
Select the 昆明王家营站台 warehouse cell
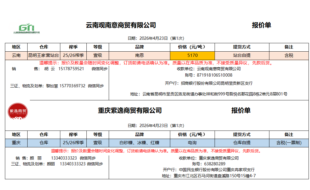(44, 56)
